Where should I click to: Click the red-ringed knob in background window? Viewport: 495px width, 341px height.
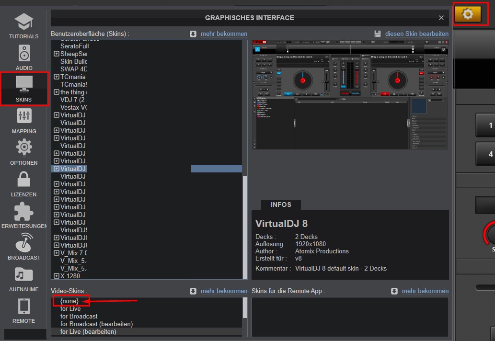(489, 234)
